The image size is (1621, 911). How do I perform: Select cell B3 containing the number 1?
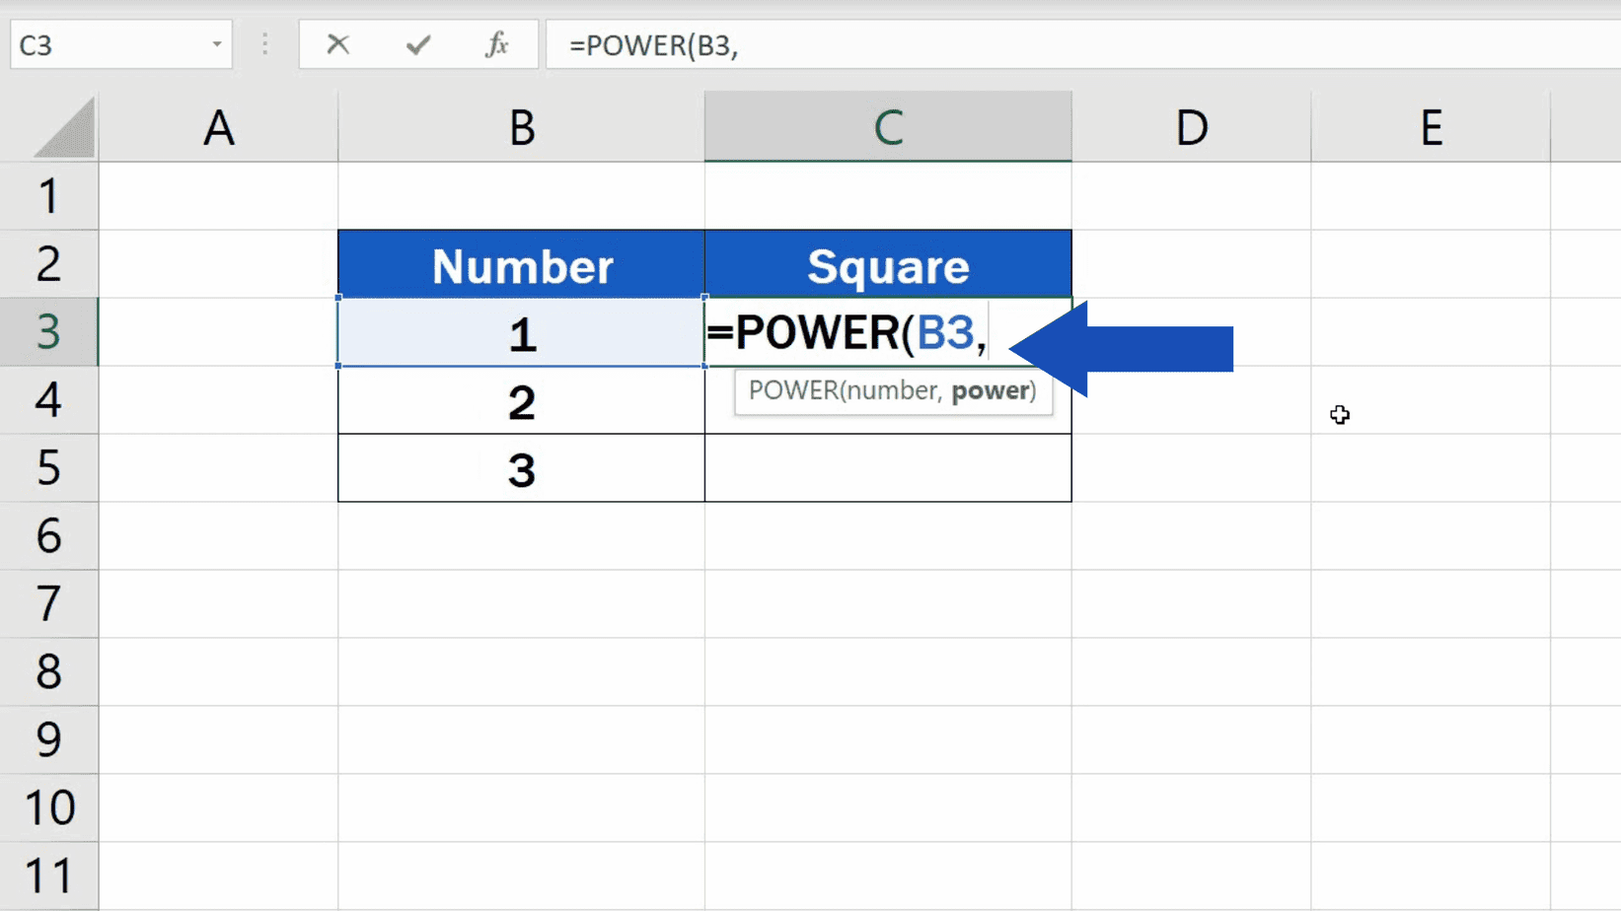click(x=521, y=333)
